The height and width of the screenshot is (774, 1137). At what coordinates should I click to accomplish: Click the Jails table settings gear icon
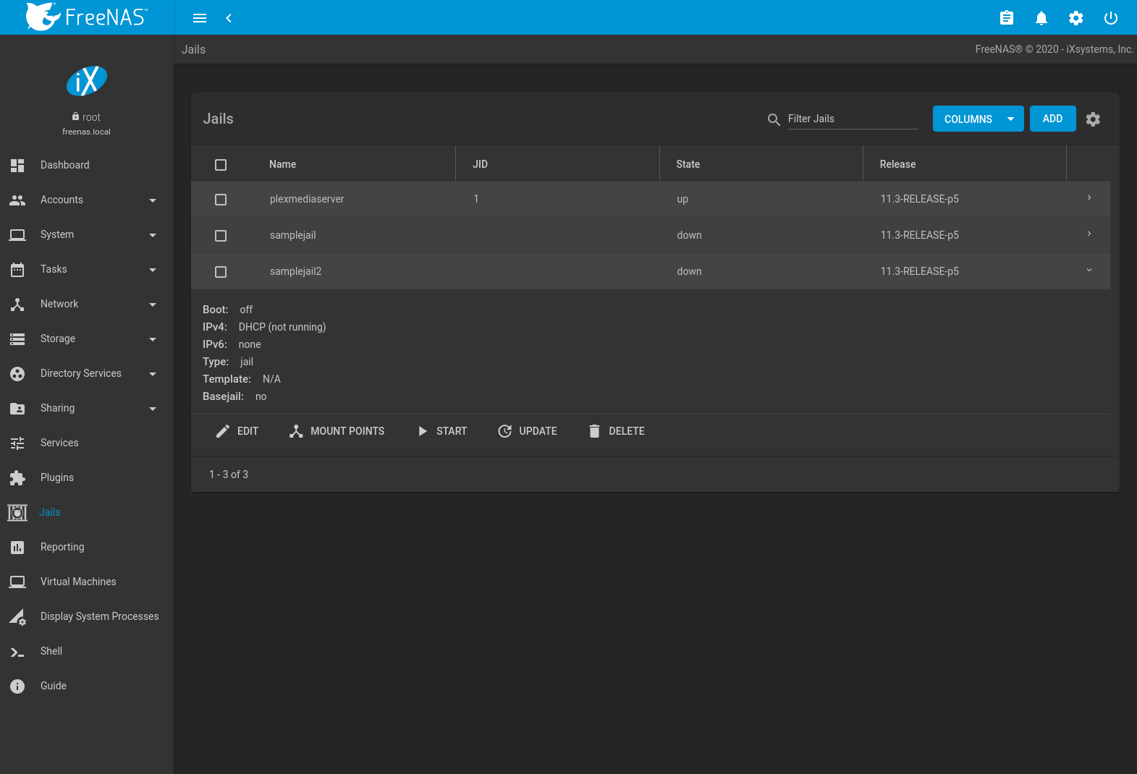coord(1093,119)
